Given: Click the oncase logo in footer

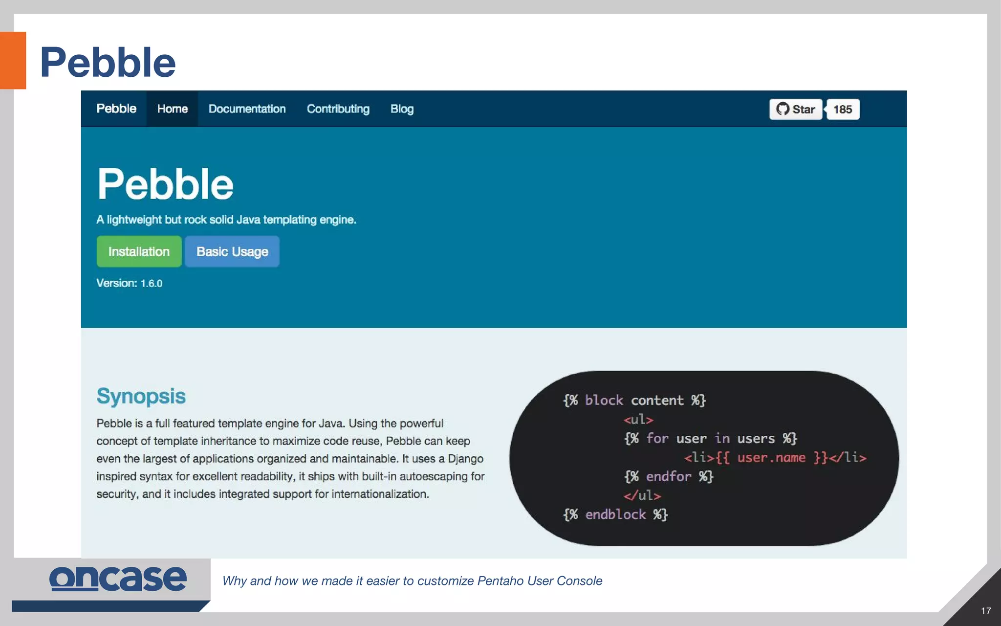Looking at the screenshot, I should pos(118,579).
